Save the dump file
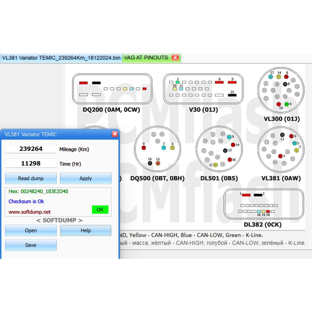Viewport: 312px width, 312px height. [31, 245]
